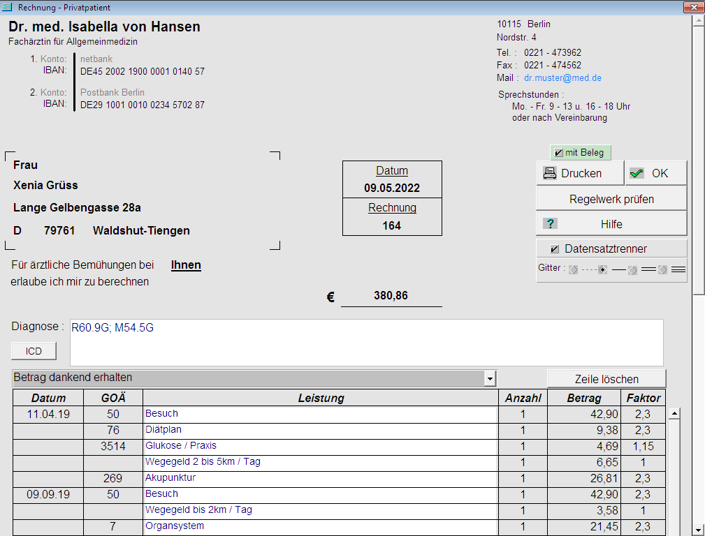The height and width of the screenshot is (536, 705).
Task: Click the Zeile löschen button
Action: click(606, 379)
